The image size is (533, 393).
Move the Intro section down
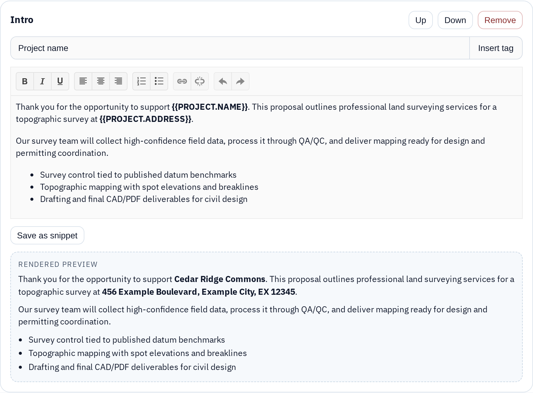pos(455,20)
